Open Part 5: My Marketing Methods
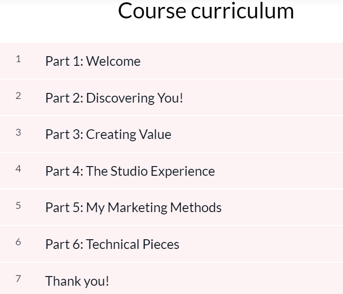This screenshot has width=343, height=294. (x=133, y=208)
